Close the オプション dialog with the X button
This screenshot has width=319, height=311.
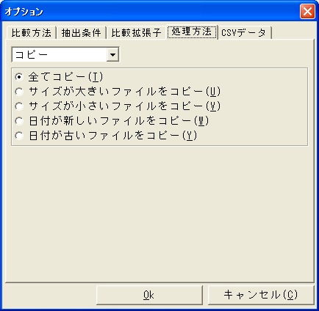pos(307,12)
